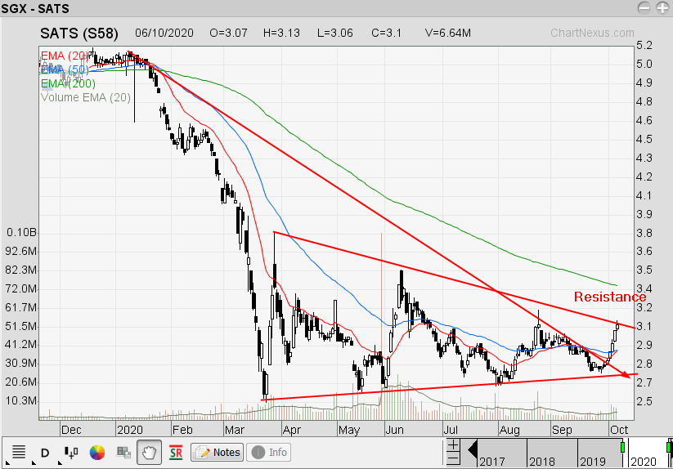
Task: Click the 5.2 price axis label
Action: tap(644, 45)
